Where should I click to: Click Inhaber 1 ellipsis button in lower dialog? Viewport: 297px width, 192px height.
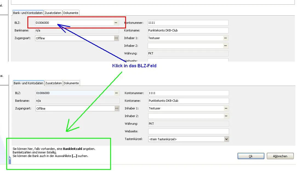click(226, 108)
